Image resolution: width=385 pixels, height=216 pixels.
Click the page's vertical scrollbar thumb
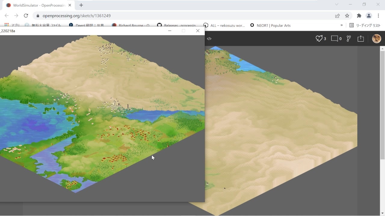(x=382, y=105)
